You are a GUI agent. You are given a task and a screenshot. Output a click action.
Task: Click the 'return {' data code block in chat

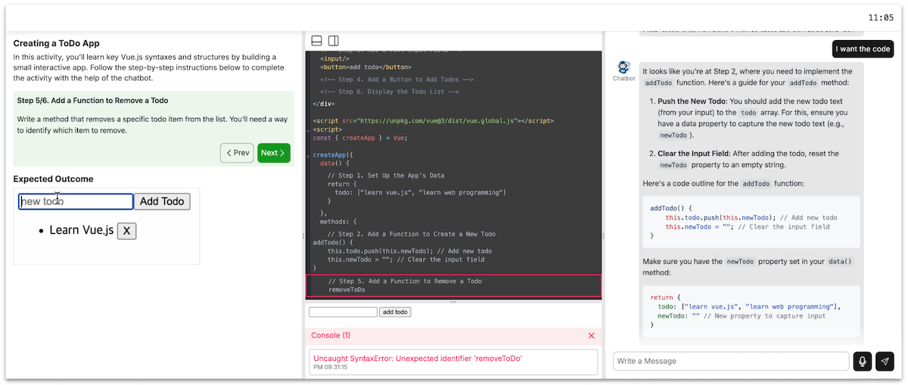pos(751,312)
